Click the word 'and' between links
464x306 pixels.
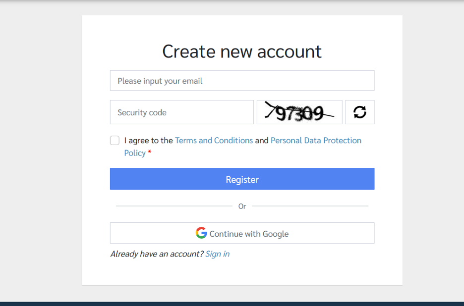click(261, 141)
